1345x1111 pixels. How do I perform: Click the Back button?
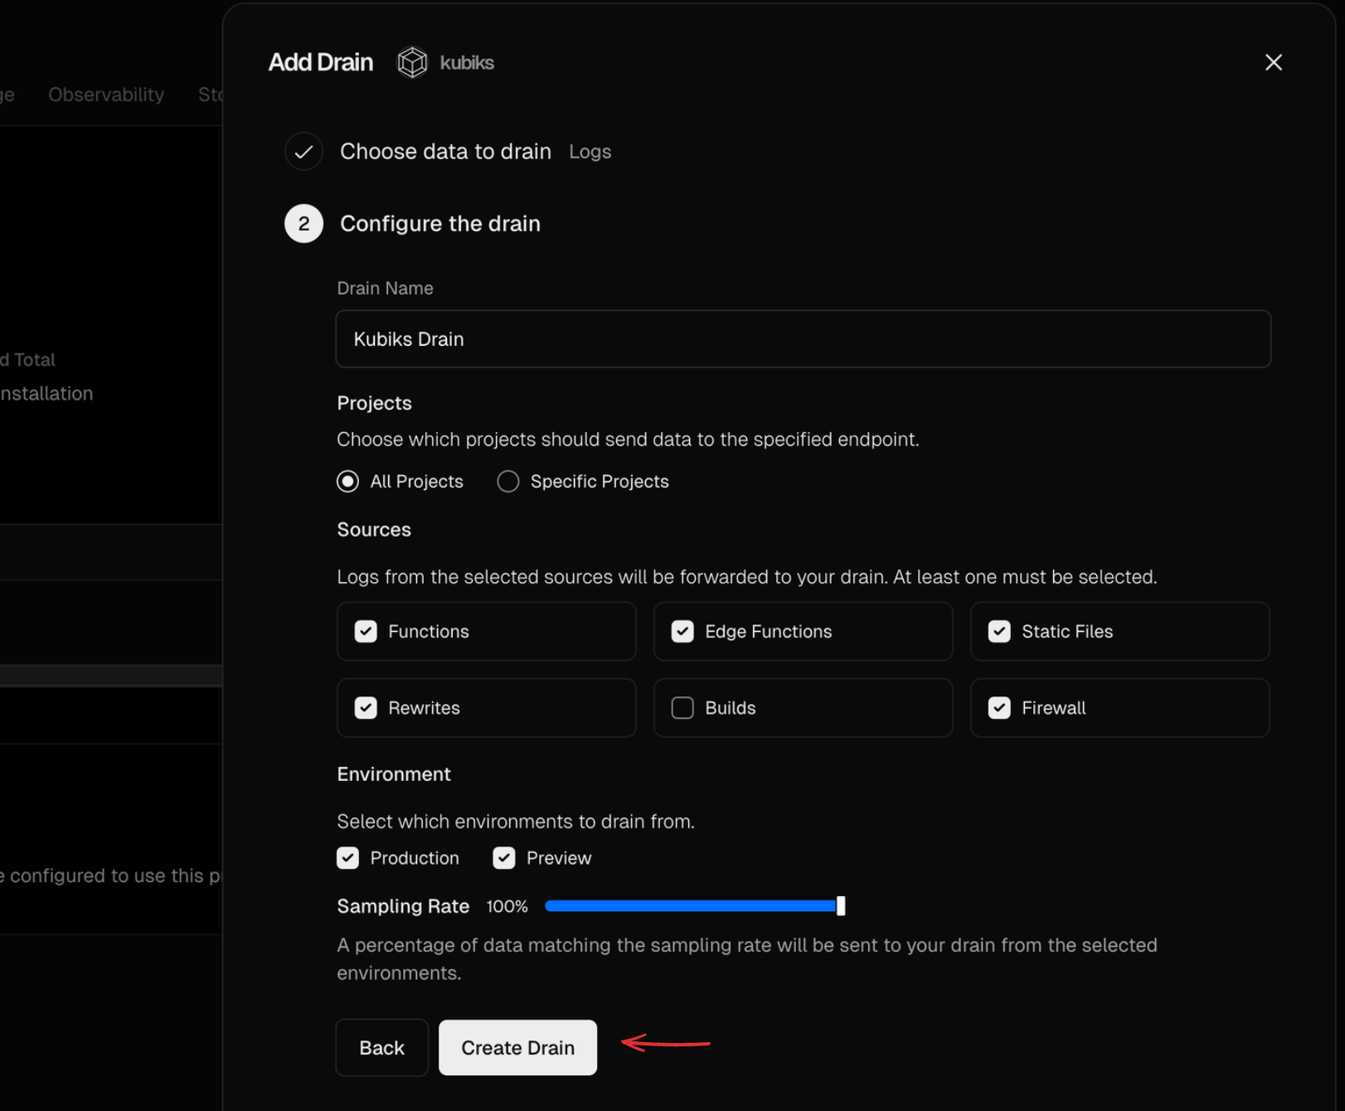381,1047
